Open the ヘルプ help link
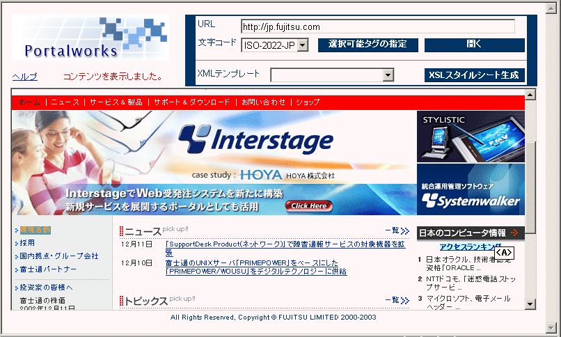 coord(24,77)
